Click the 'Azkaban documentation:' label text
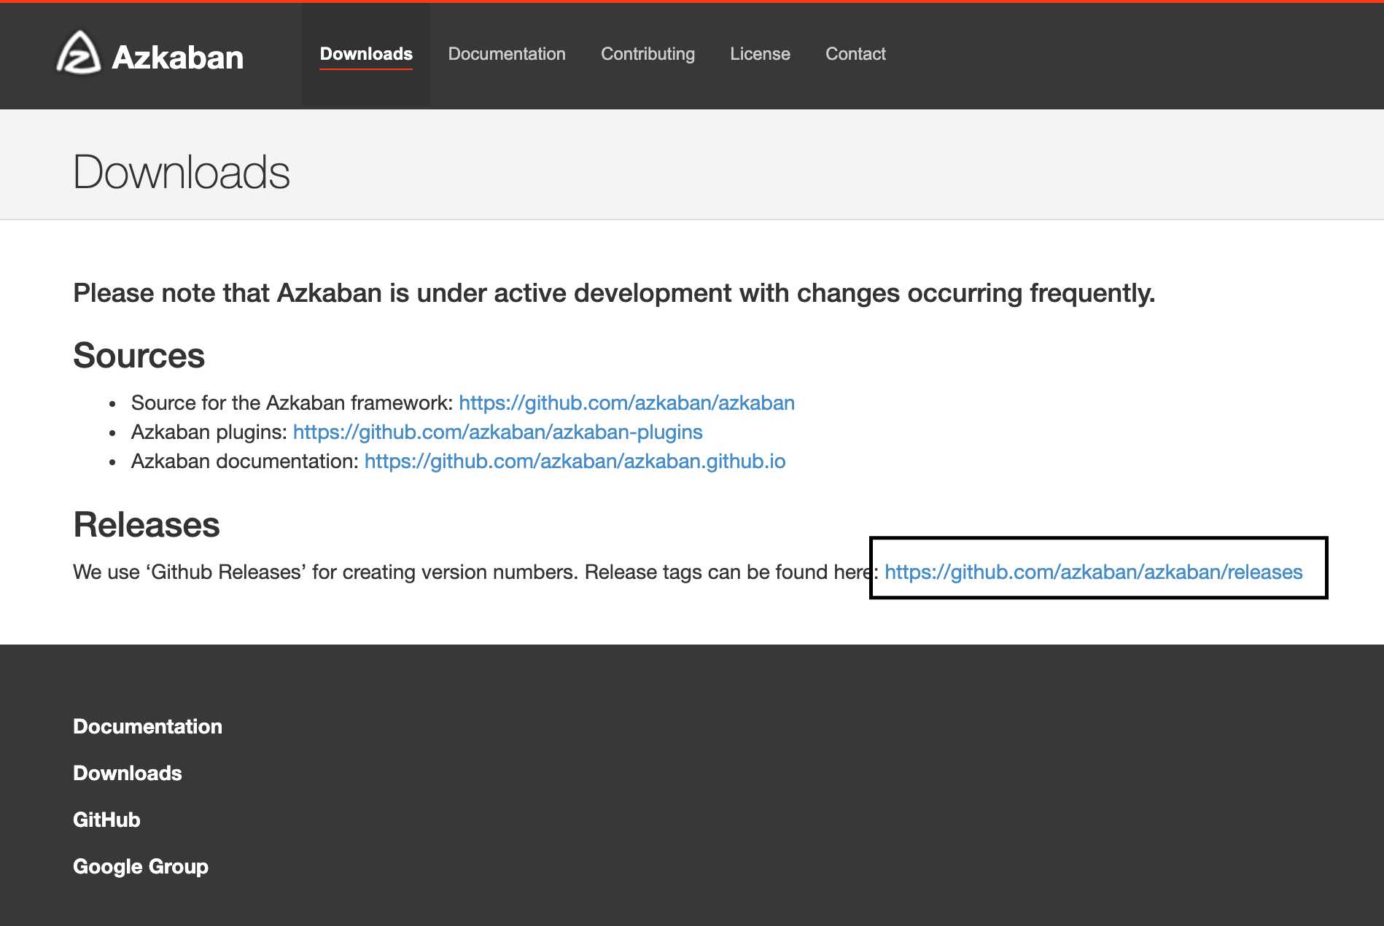Image resolution: width=1384 pixels, height=926 pixels. click(x=245, y=461)
